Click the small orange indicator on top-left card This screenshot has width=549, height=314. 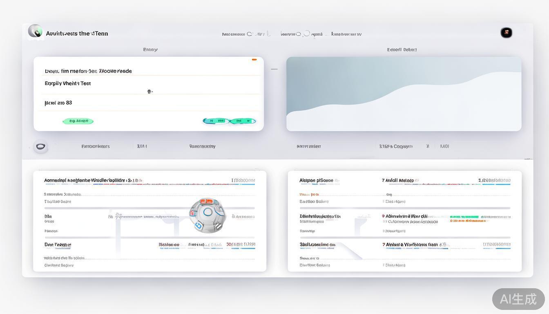[254, 60]
